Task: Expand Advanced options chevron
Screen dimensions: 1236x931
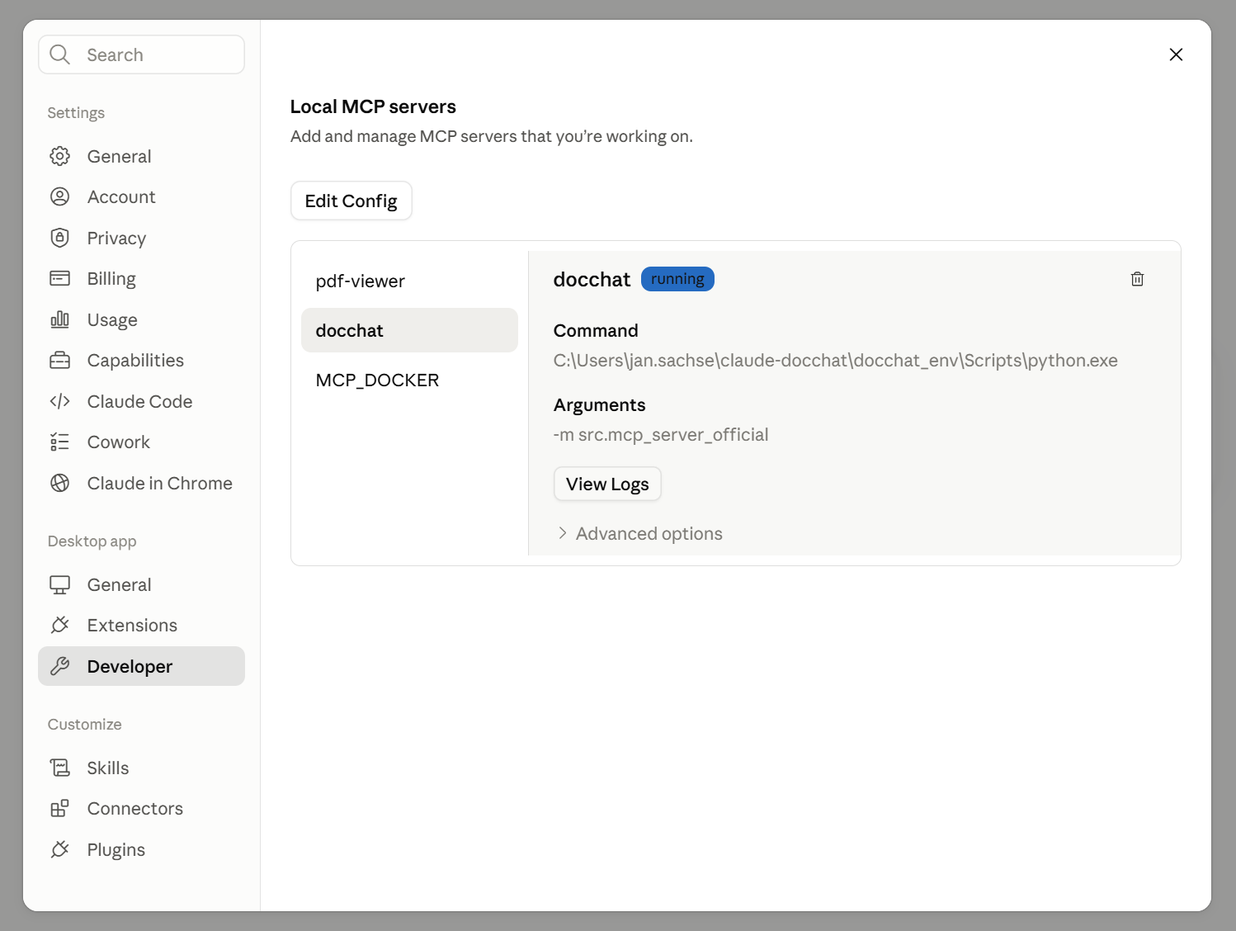Action: tap(562, 533)
